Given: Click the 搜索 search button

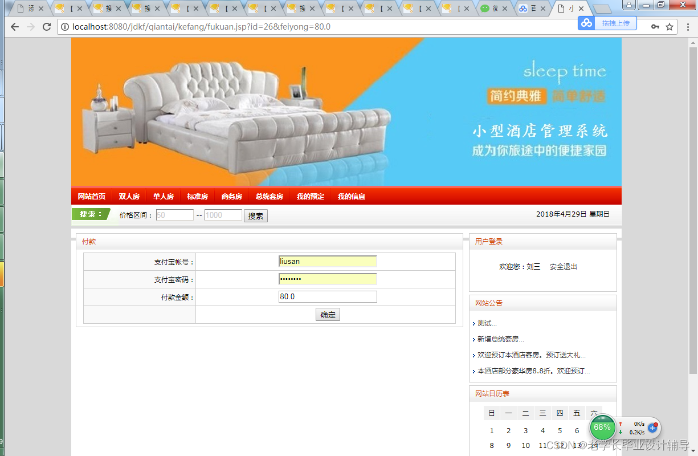Looking at the screenshot, I should tap(255, 215).
